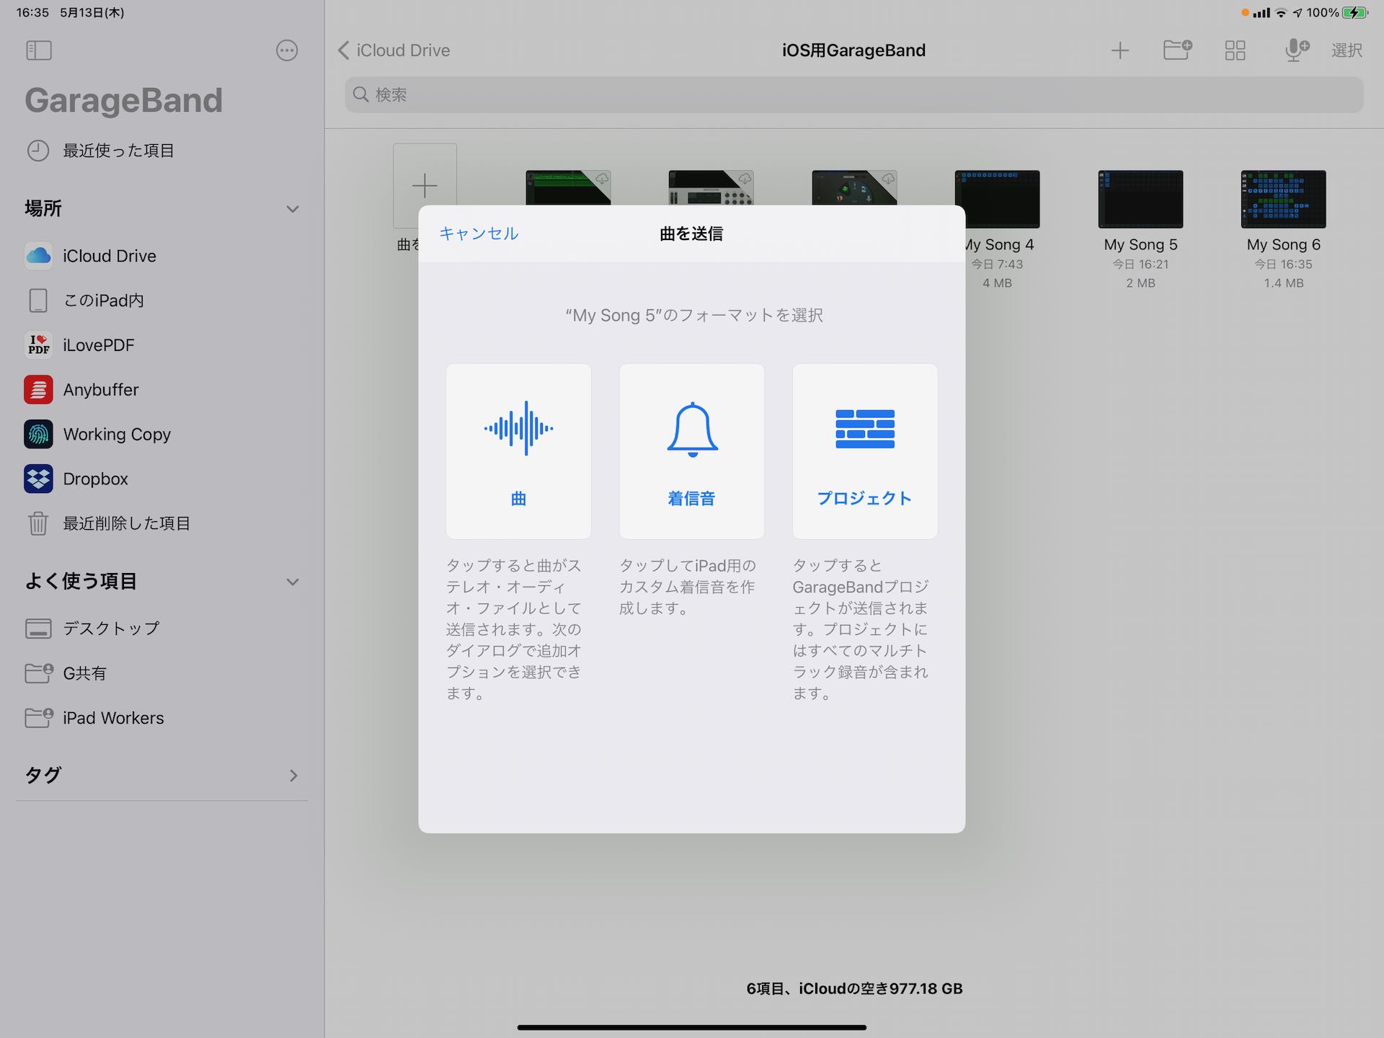This screenshot has height=1038, width=1384.
Task: Tap the Wi-Fi status icon
Action: pyautogui.click(x=1281, y=13)
